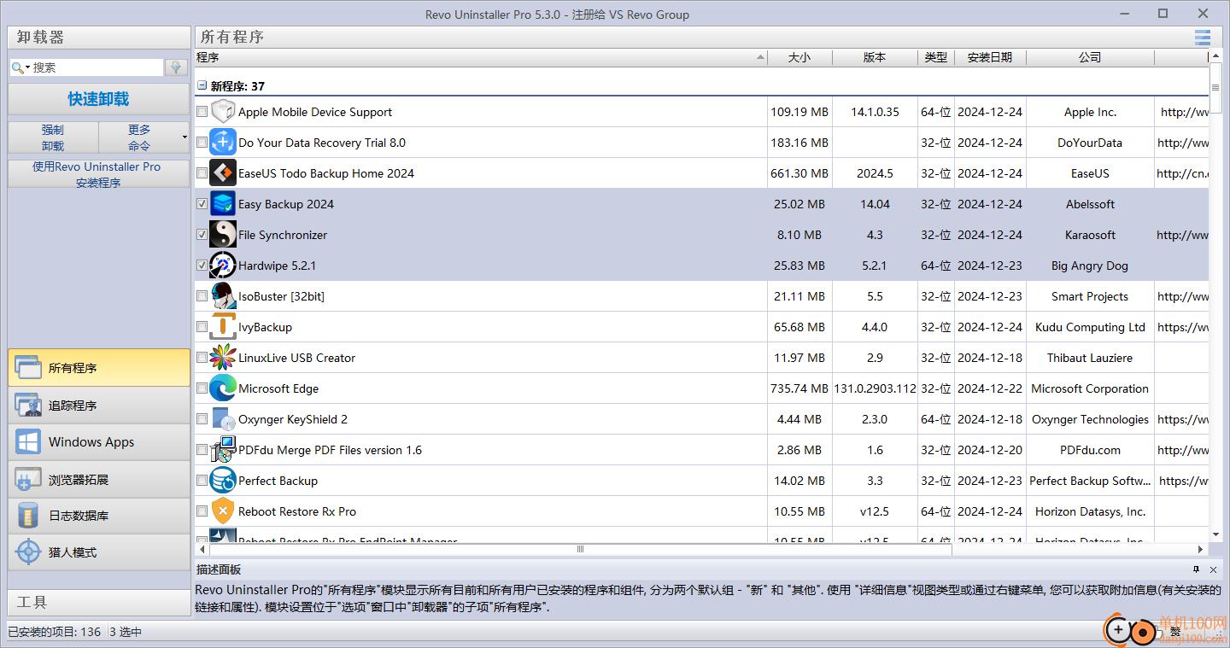Check the Apple Mobile Device Support checkbox
The width and height of the screenshot is (1230, 648).
(x=202, y=112)
